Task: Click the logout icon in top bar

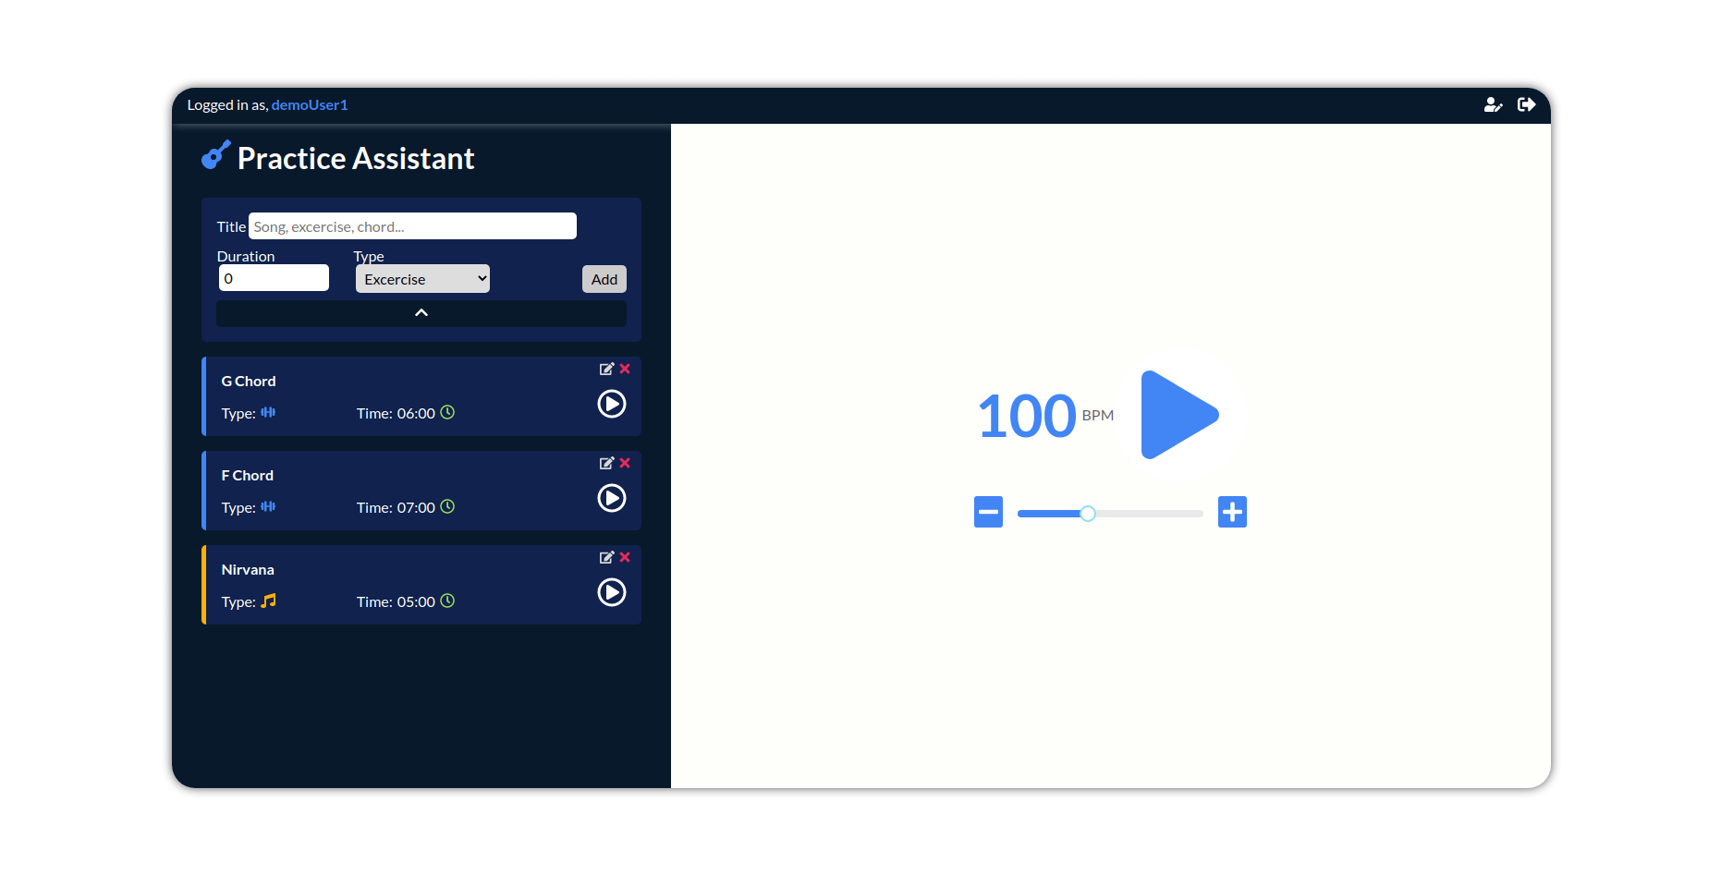Action: coord(1527,105)
